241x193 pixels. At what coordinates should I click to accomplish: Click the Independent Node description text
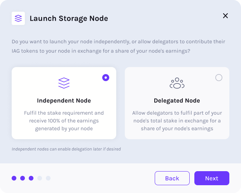[x=64, y=120]
